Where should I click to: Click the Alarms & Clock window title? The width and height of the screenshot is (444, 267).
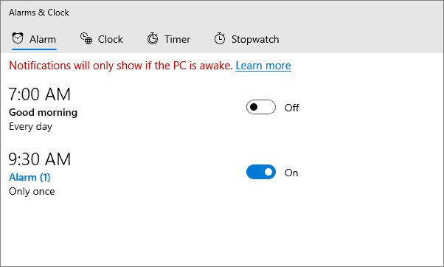pos(39,13)
